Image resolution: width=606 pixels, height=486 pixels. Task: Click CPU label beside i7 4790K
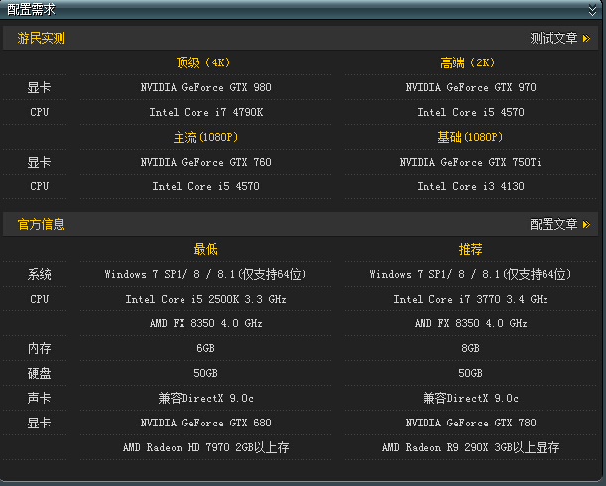tap(39, 112)
